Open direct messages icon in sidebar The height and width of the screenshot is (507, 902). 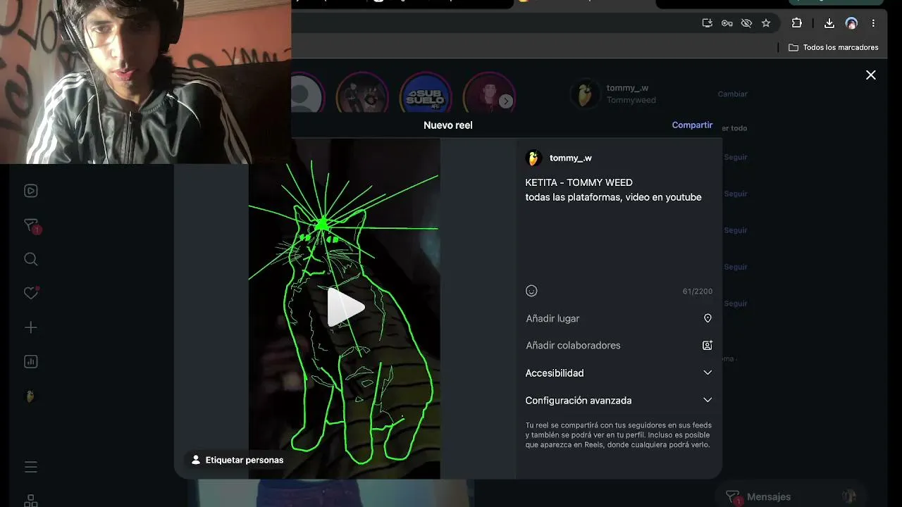[x=31, y=225]
